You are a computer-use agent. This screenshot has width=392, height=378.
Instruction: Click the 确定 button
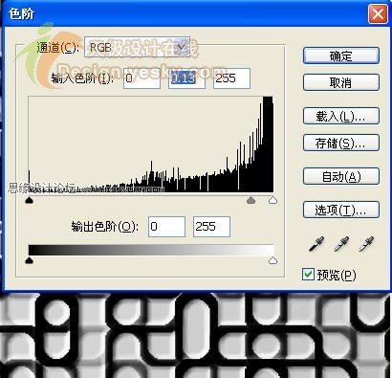coord(341,56)
